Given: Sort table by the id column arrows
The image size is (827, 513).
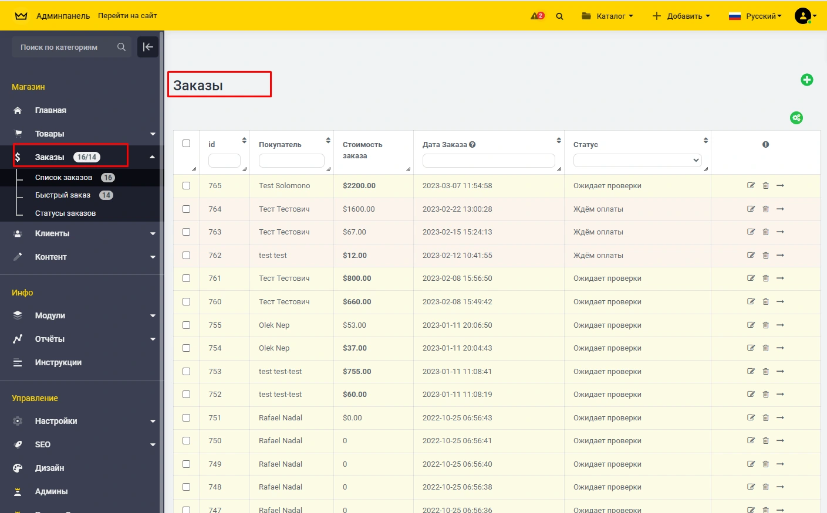Looking at the screenshot, I should point(244,141).
